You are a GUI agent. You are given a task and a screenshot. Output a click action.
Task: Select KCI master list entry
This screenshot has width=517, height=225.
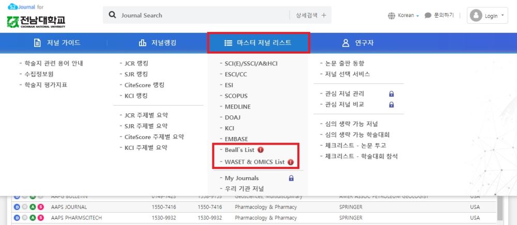[229, 128]
